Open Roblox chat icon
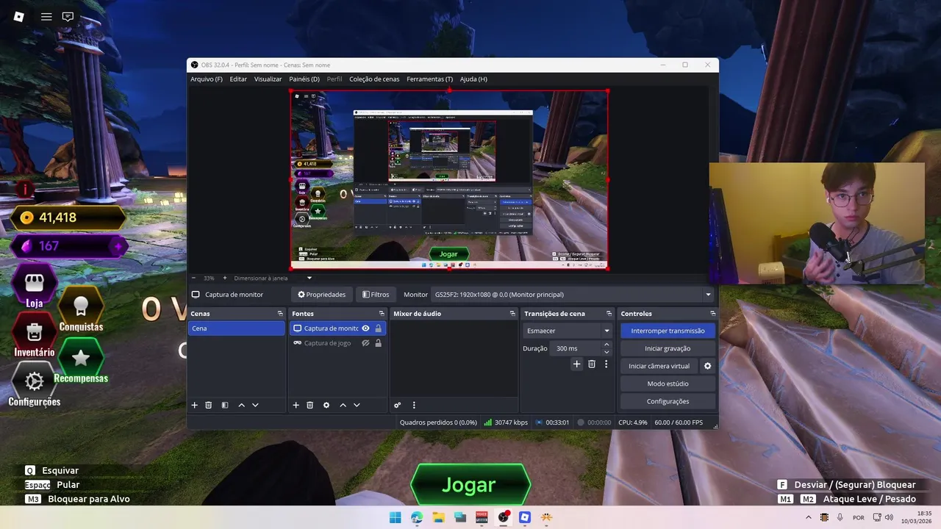 [68, 16]
